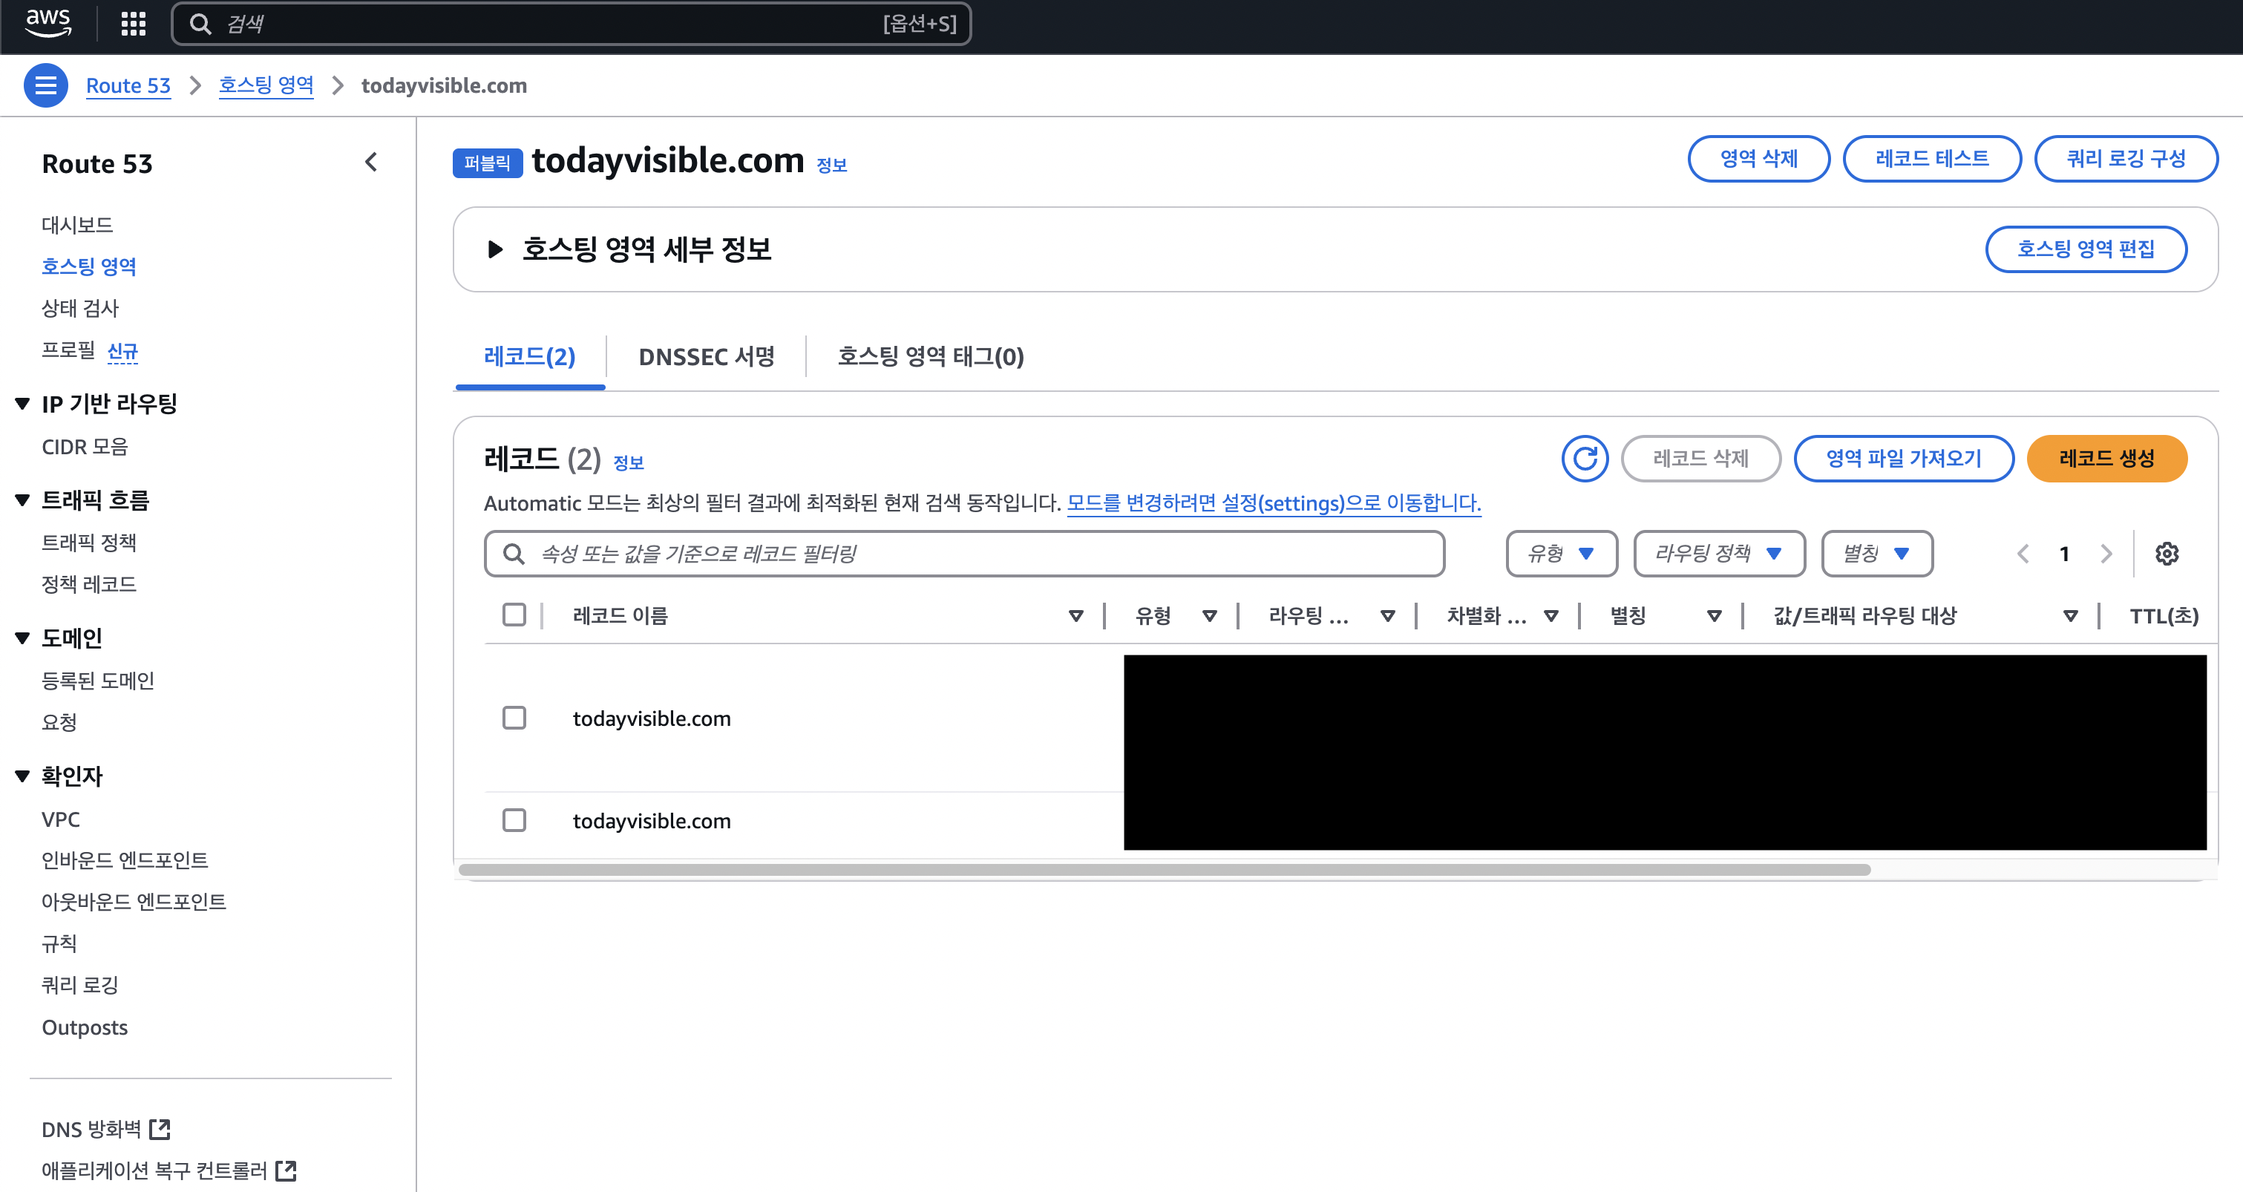The image size is (2243, 1192).
Task: Open 쿼리 로깅 in the sidebar
Action: 80,985
